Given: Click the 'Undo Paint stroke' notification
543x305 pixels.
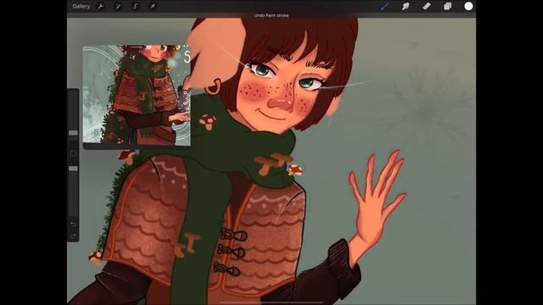Looking at the screenshot, I should 271,15.
